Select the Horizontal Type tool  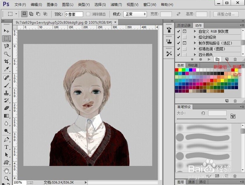6,147
